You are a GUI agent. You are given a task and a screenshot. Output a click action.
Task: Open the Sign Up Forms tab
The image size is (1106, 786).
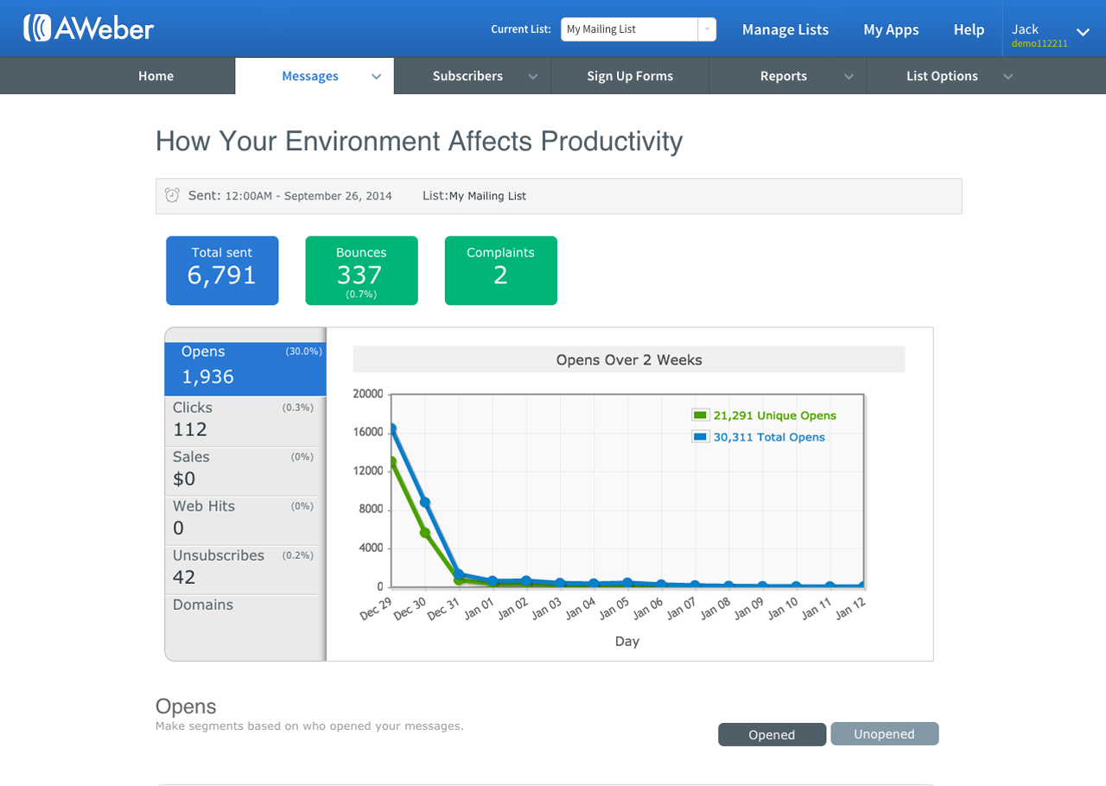pos(630,76)
